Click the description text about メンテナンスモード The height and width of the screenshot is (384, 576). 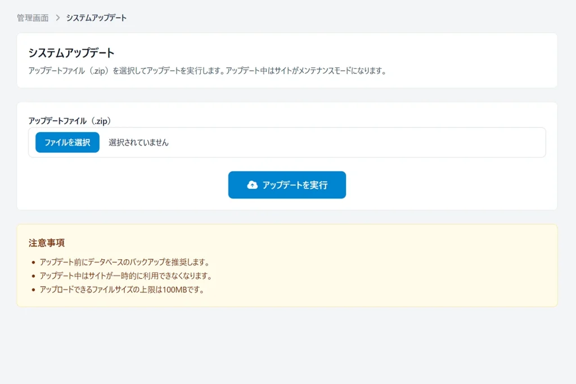click(x=208, y=71)
